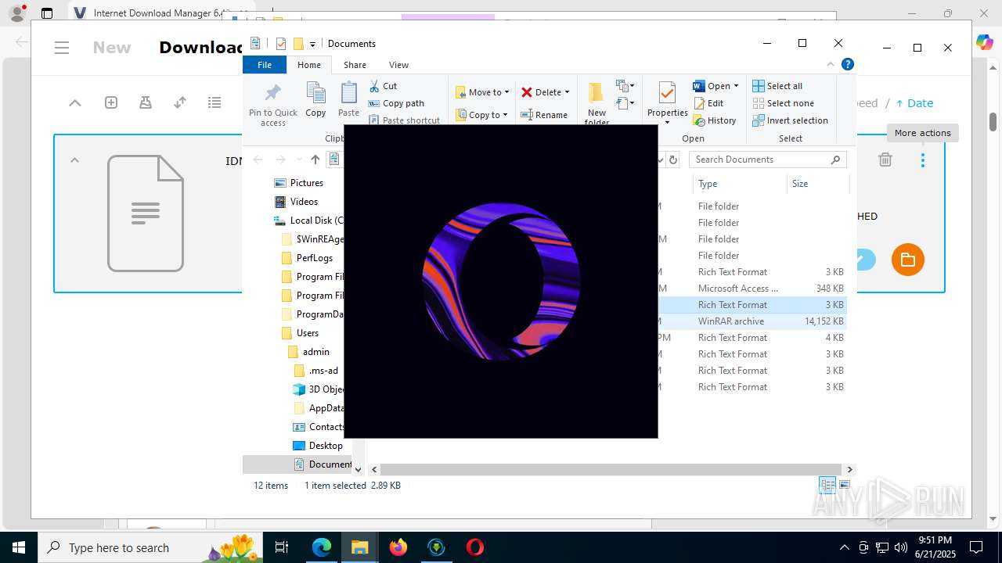
Task: Click the flask icon in download toolbar
Action: [x=145, y=102]
